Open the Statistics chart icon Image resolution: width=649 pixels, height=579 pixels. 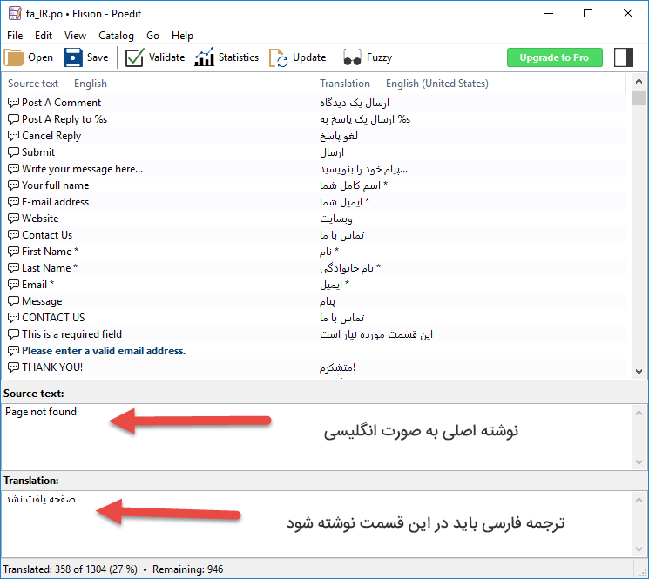click(x=204, y=57)
